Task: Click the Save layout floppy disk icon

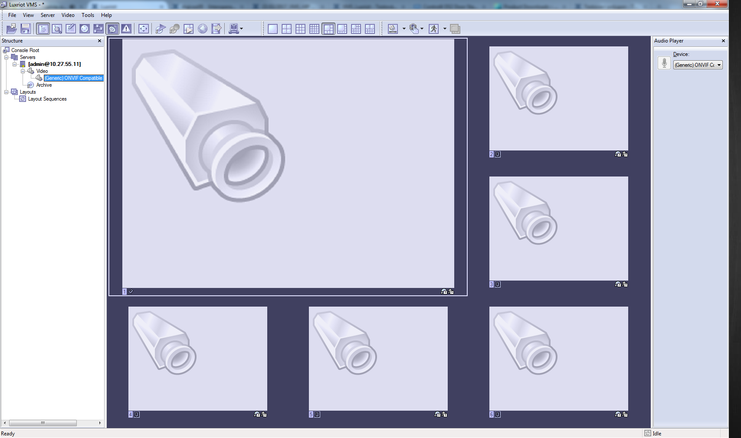Action: point(26,29)
